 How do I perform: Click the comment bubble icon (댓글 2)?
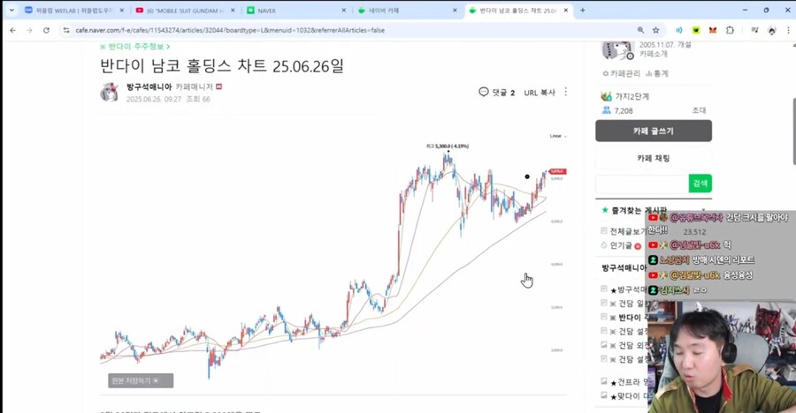click(x=483, y=92)
